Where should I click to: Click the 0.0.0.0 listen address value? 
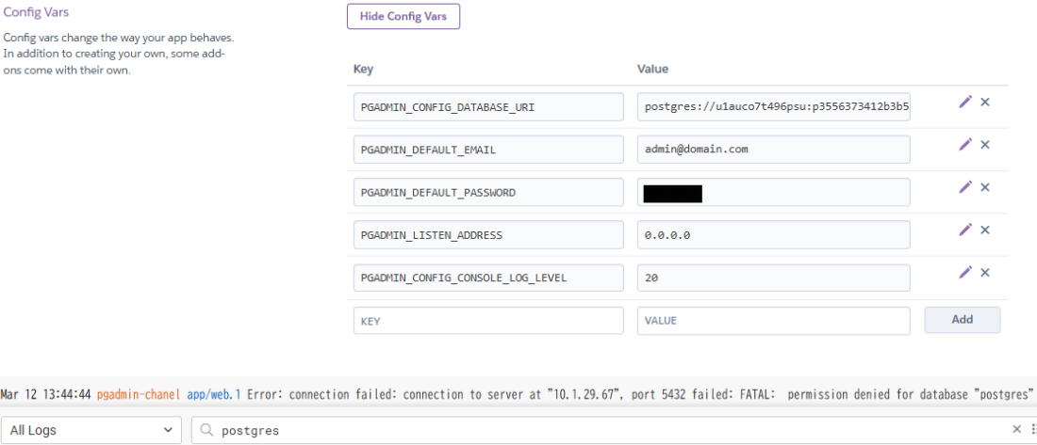pyautogui.click(x=773, y=235)
